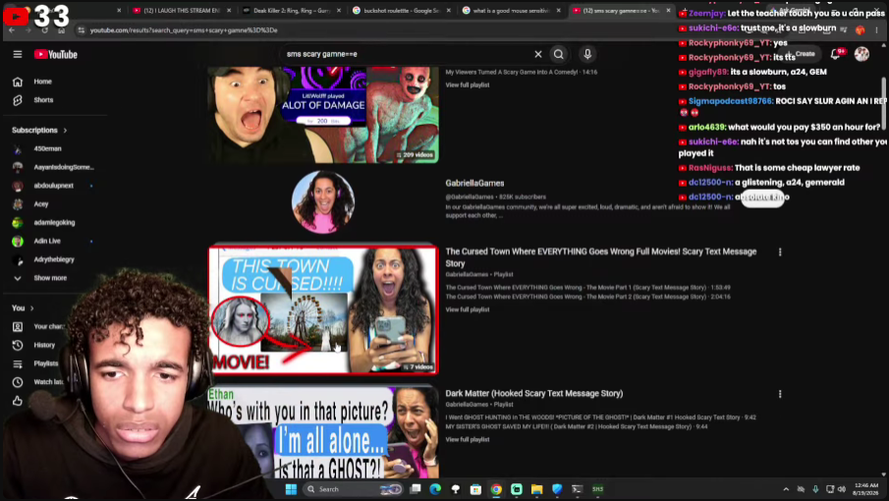Click the Windows taskbar Search box
The width and height of the screenshot is (889, 501).
354,489
